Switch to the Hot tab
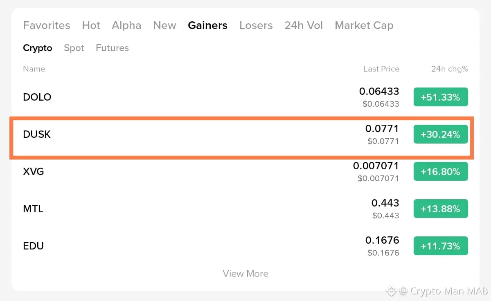 click(91, 25)
